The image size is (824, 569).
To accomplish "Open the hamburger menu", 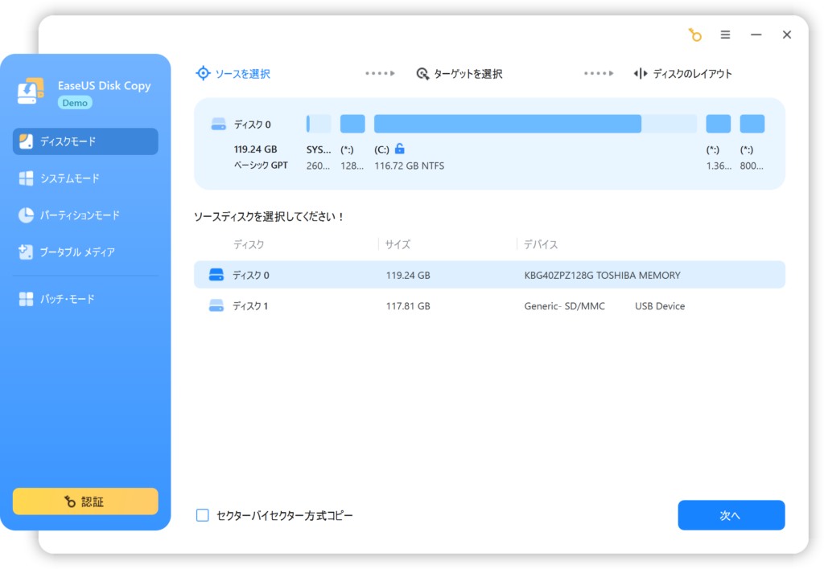I will 725,35.
